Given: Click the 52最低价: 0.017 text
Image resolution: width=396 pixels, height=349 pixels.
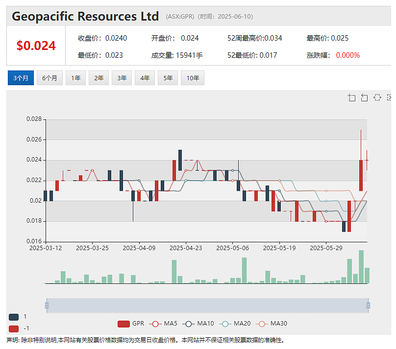Looking at the screenshot, I should pyautogui.click(x=252, y=55).
